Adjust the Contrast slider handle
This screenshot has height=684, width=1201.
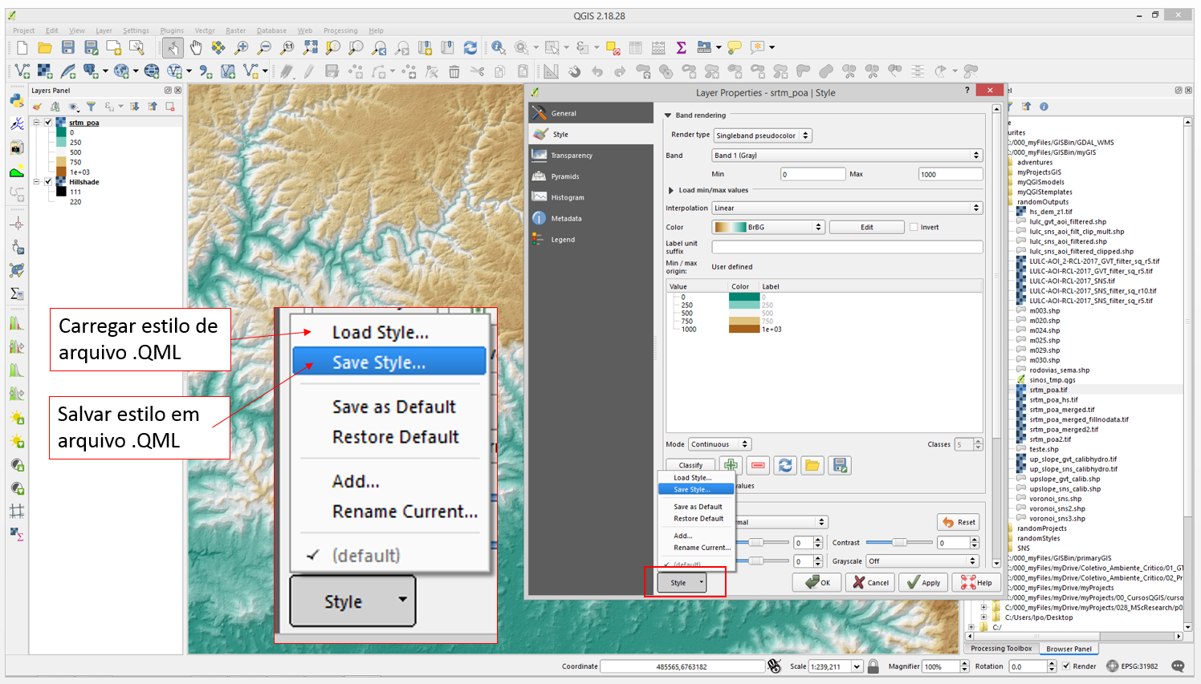coord(899,543)
